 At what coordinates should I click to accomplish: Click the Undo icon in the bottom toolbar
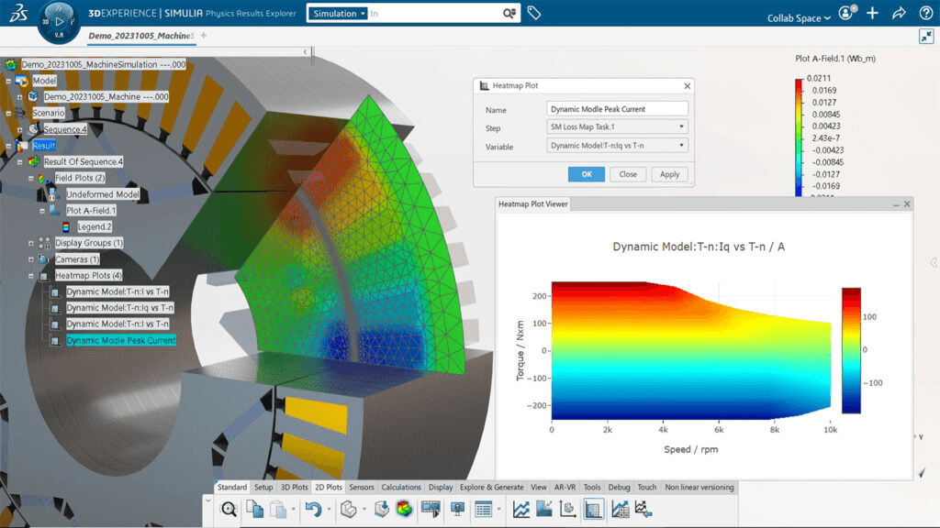pos(315,508)
